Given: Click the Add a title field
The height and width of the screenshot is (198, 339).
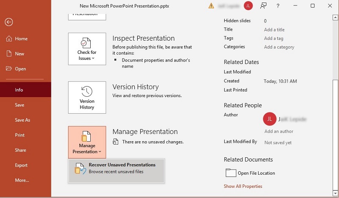Looking at the screenshot, I should click(x=274, y=30).
